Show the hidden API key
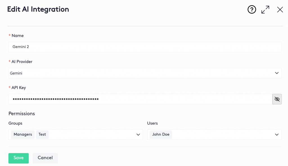The height and width of the screenshot is (166, 288). coord(277,99)
